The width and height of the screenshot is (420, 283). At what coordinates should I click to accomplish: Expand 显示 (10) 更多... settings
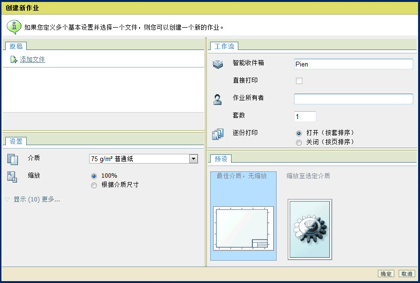point(37,199)
